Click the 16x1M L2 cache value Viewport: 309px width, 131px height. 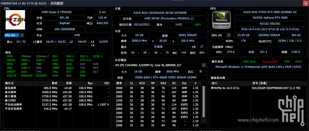click(x=82, y=42)
